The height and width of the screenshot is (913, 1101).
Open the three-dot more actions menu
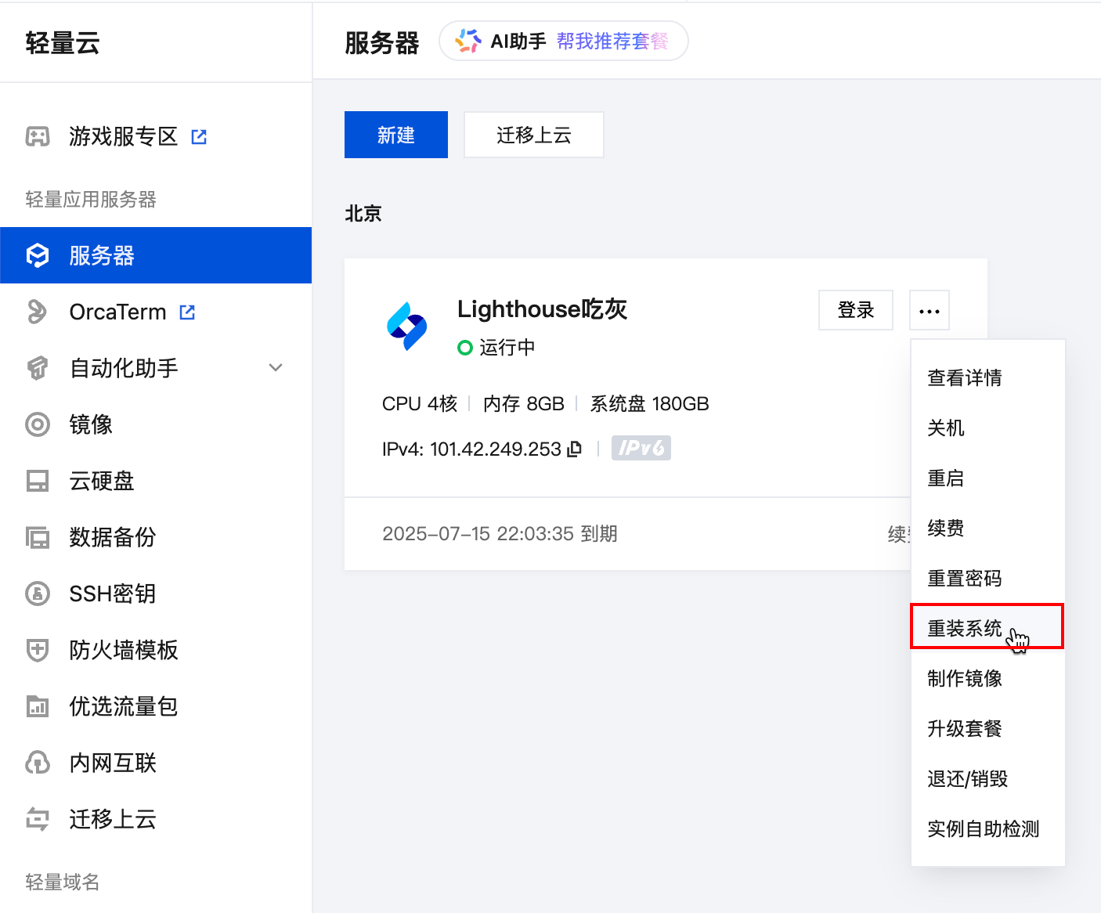tap(930, 311)
